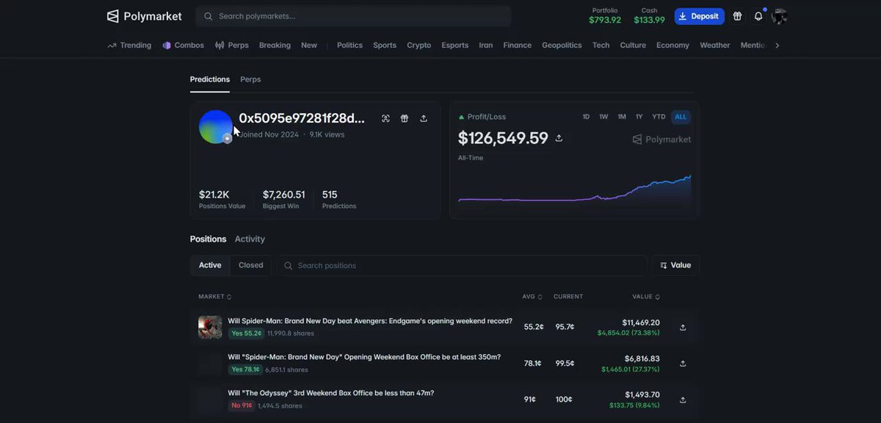This screenshot has width=881, height=423.
Task: Go to the Sports category
Action: tap(385, 46)
